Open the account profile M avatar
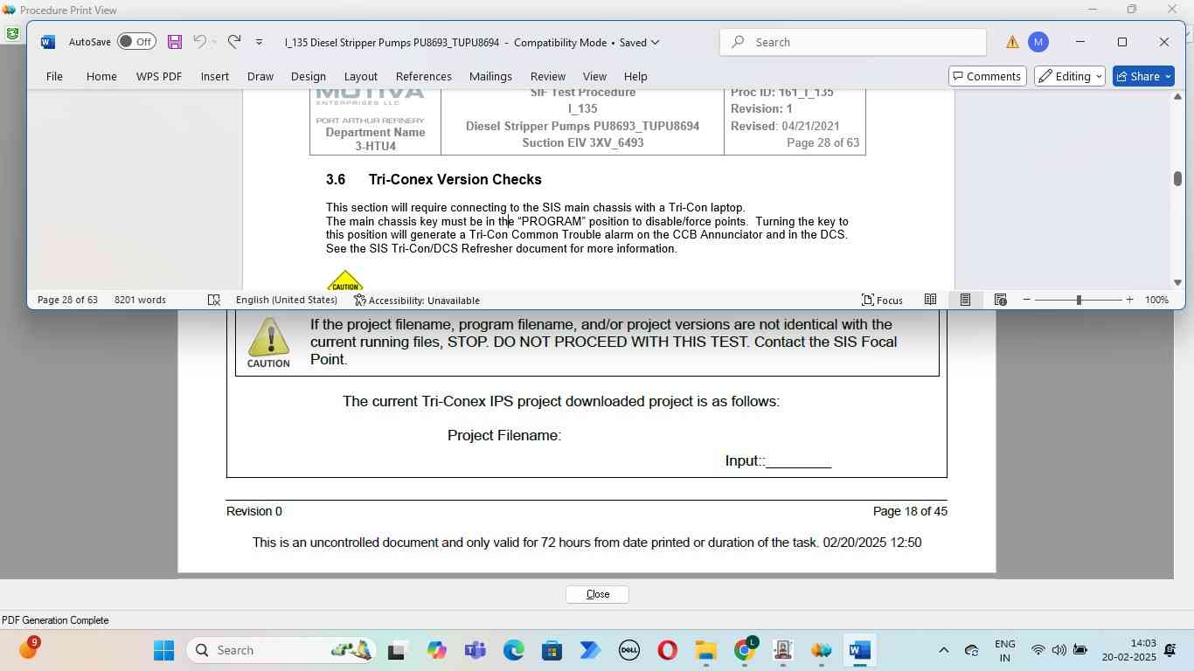The width and height of the screenshot is (1194, 671). pos(1038,42)
